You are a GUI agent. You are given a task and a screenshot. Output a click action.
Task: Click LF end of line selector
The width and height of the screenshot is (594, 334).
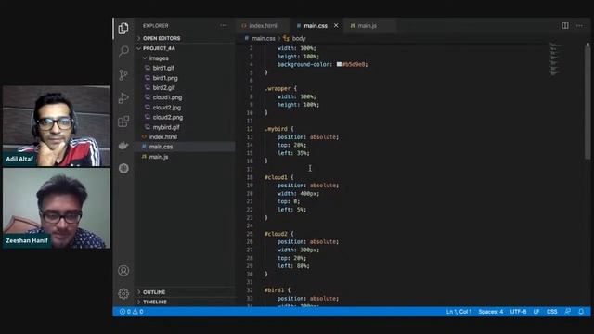(536, 312)
